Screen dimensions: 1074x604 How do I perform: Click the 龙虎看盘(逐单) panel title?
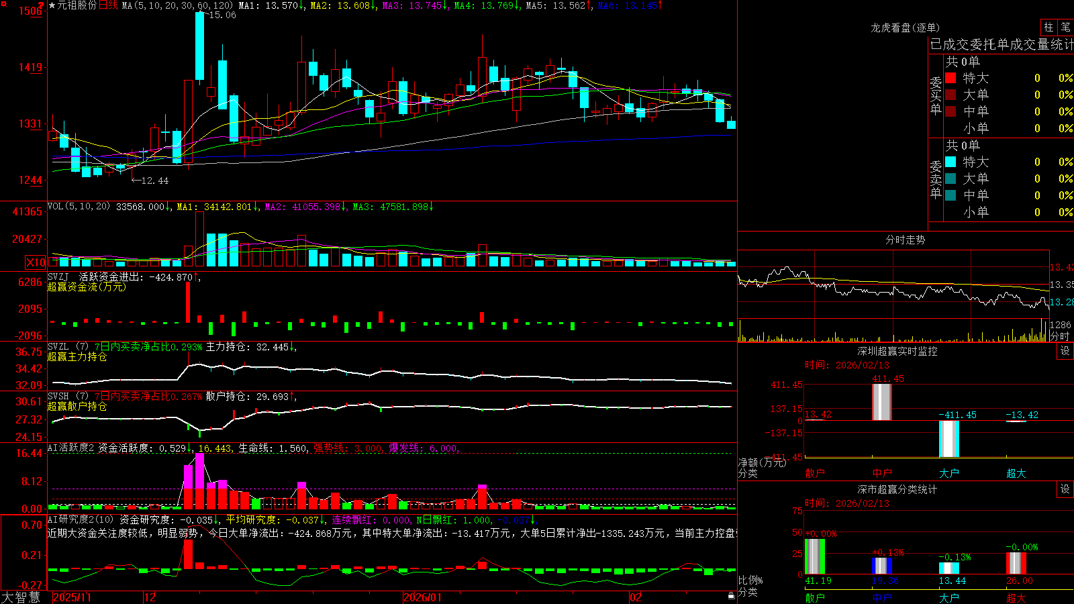coord(905,28)
